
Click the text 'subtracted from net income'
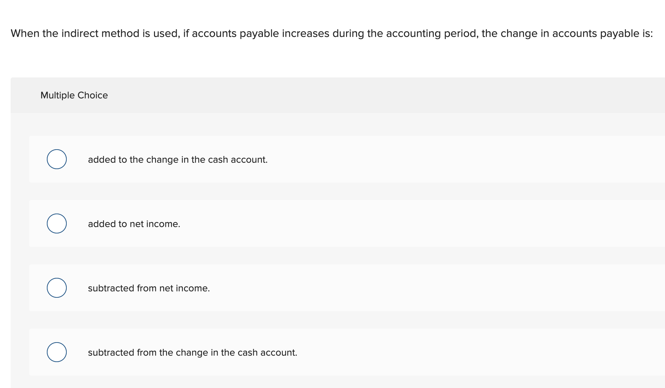[149, 288]
